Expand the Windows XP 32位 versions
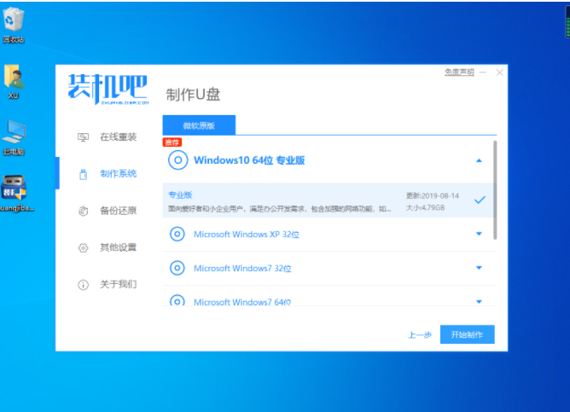 [479, 234]
